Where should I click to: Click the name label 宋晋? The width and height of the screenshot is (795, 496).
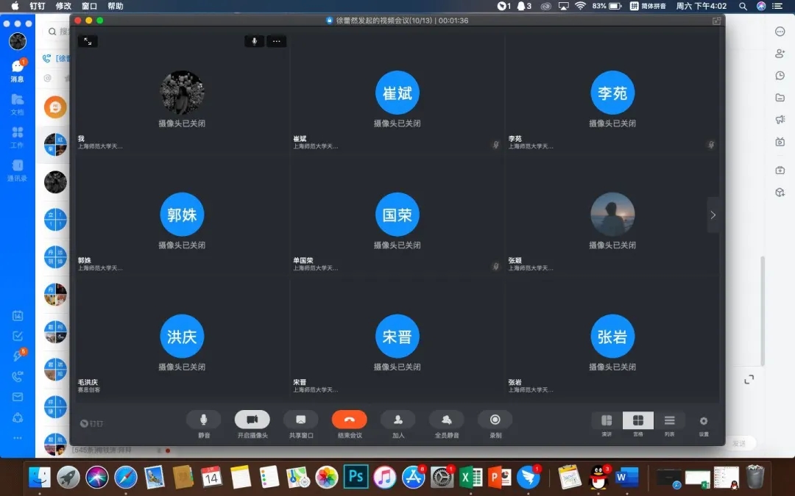point(300,382)
